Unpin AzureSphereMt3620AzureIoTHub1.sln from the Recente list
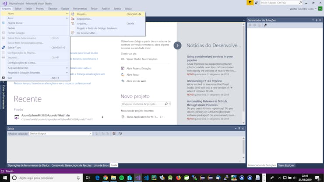Screen dimensions: 324x182 pyautogui.click(x=102, y=117)
